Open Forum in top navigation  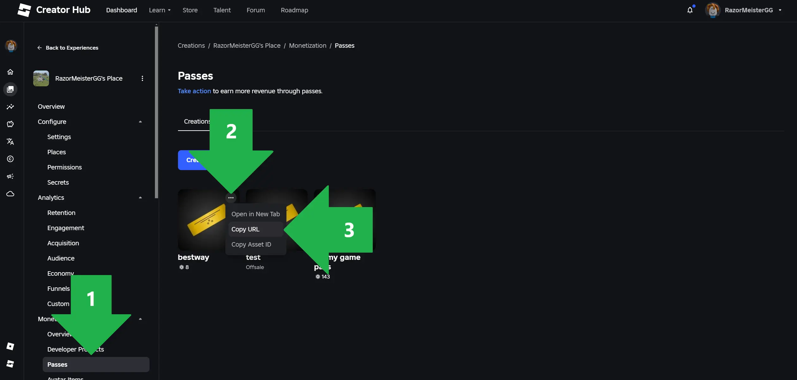256,10
